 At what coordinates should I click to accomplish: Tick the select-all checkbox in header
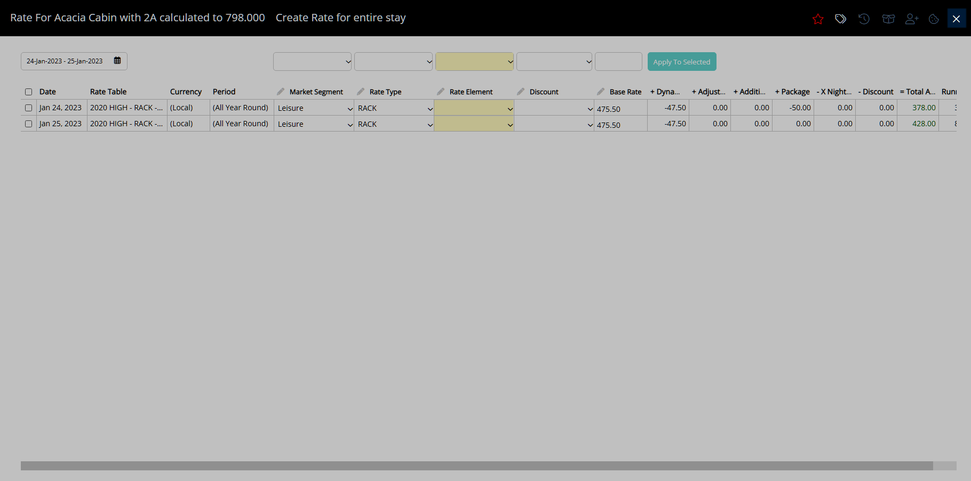pos(29,92)
